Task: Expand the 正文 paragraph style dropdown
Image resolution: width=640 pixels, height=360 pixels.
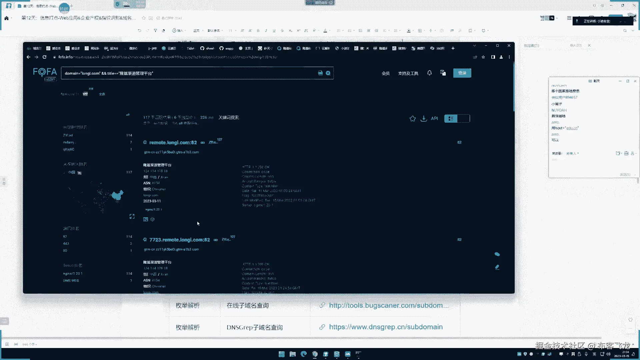Action: (198, 31)
